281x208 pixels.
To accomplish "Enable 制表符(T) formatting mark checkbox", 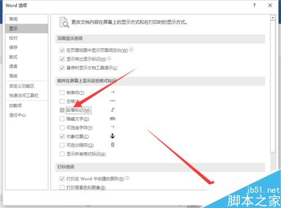I will (x=62, y=93).
